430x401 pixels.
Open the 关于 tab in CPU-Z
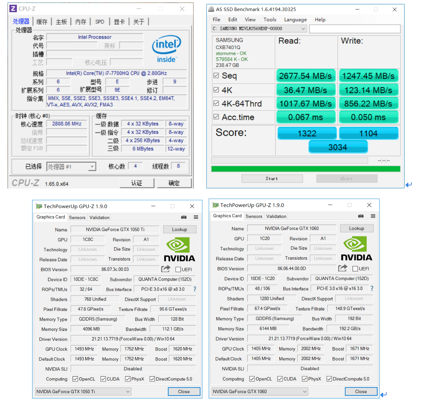click(139, 22)
